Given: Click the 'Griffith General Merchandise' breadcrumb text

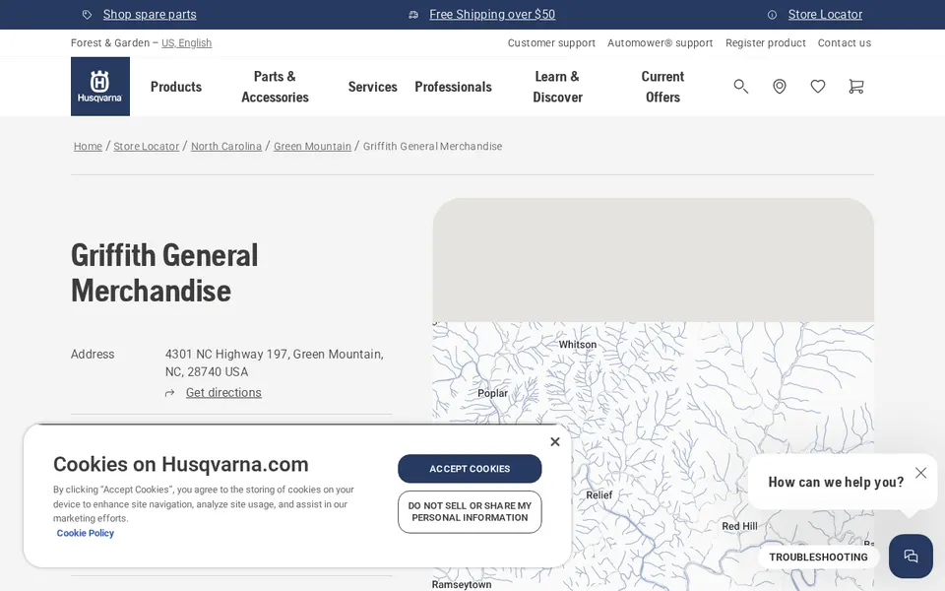Looking at the screenshot, I should [x=433, y=146].
